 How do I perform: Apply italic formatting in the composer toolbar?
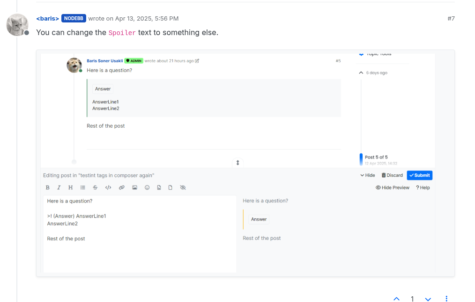[x=59, y=187]
